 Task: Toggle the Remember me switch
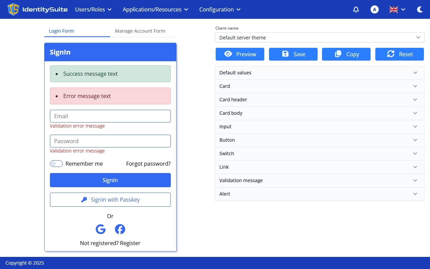[56, 164]
